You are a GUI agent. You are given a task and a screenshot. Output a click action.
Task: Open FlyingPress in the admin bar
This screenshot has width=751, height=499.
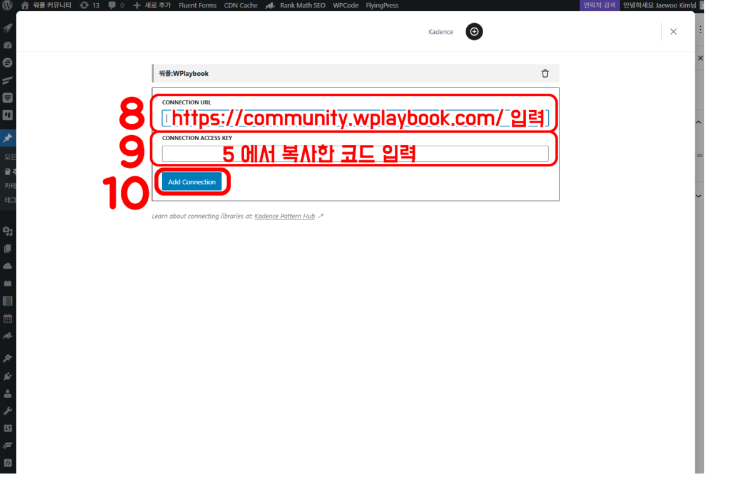(382, 5)
